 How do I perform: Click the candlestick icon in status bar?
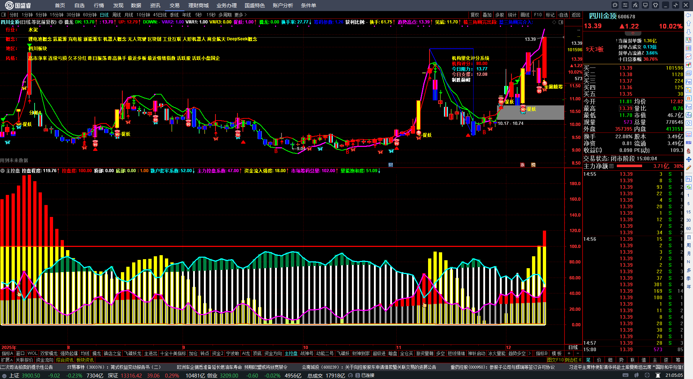[x=636, y=375]
